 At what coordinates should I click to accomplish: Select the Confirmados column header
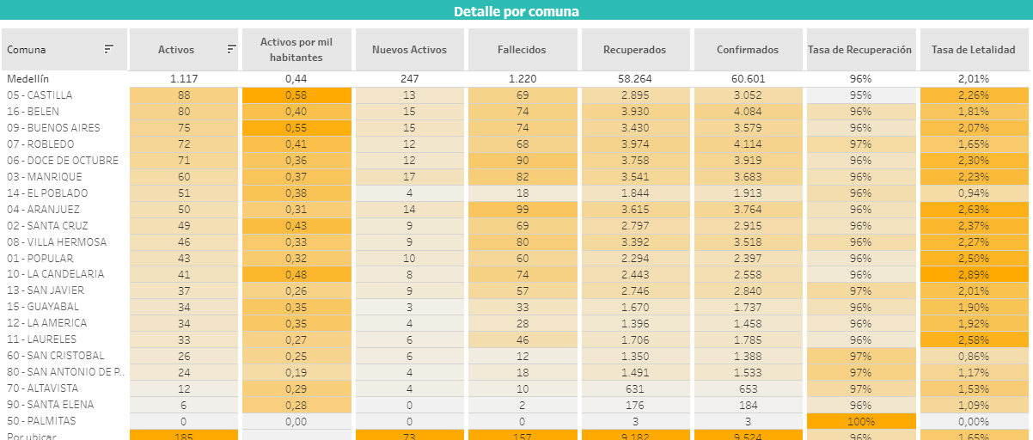point(748,50)
